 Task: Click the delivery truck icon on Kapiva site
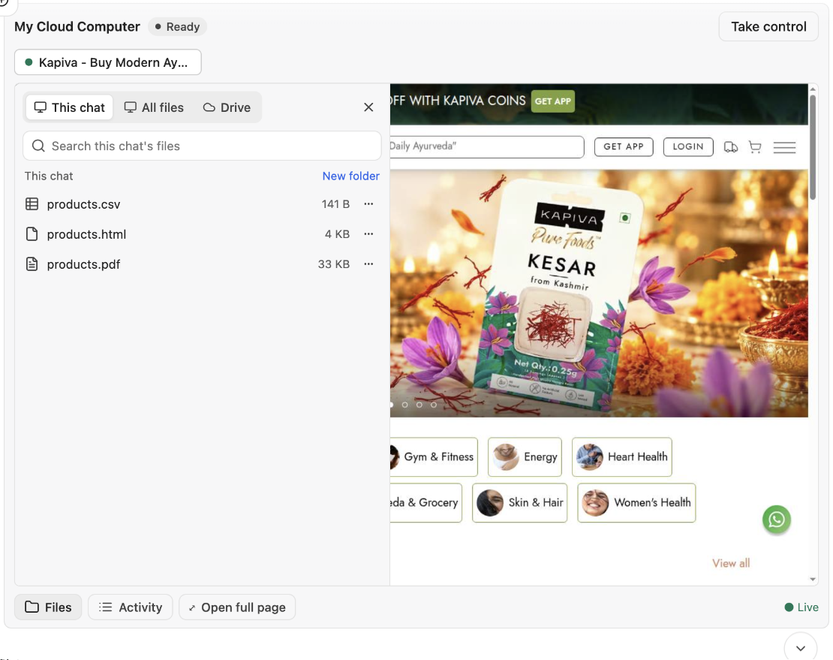pyautogui.click(x=730, y=146)
